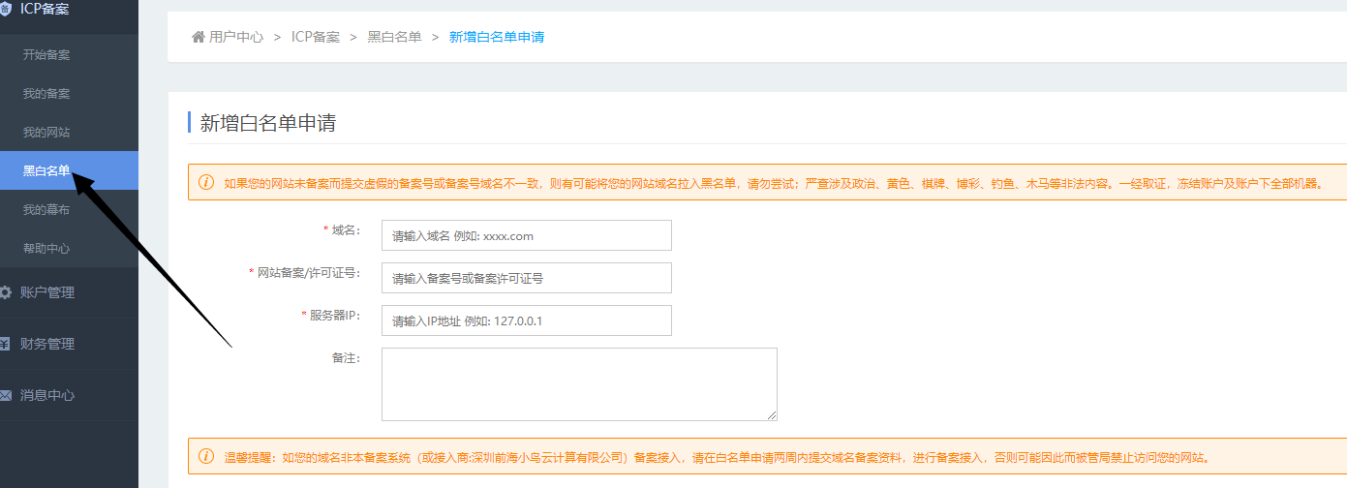Click the ICP备案 breadcrumb link
Screen dimensions: 1347x488
pos(316,37)
